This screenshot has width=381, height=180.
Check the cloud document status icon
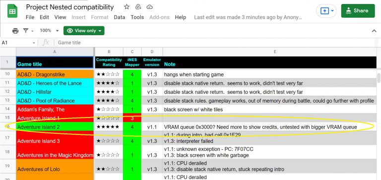tap(150, 7)
